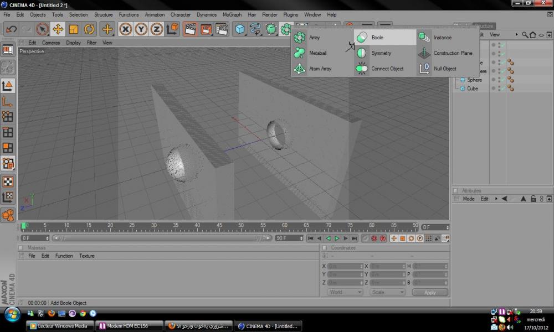Click frame 50 on the timeline ruler

[x=241, y=226]
